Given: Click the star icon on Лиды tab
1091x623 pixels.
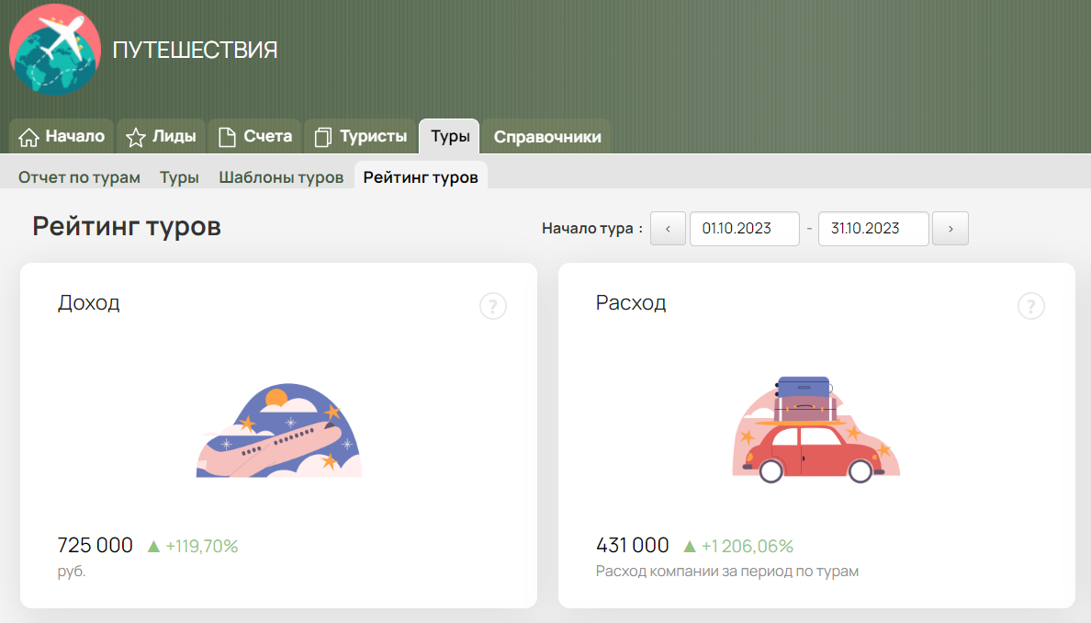Looking at the screenshot, I should coord(136,138).
